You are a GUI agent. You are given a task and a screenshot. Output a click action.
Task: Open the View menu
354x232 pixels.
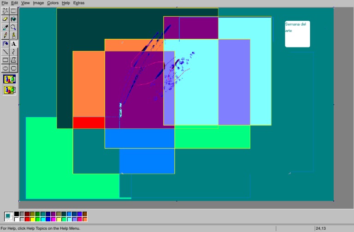[x=25, y=3]
